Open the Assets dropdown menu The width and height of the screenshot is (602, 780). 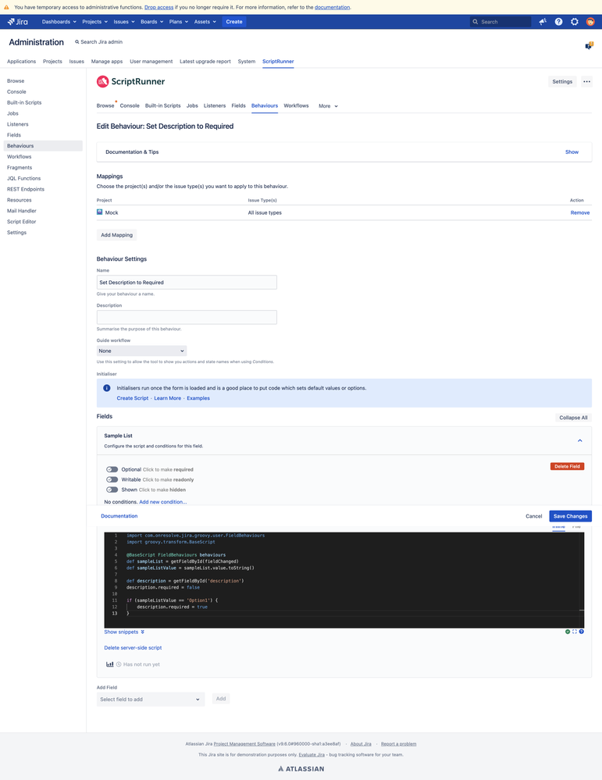[205, 22]
